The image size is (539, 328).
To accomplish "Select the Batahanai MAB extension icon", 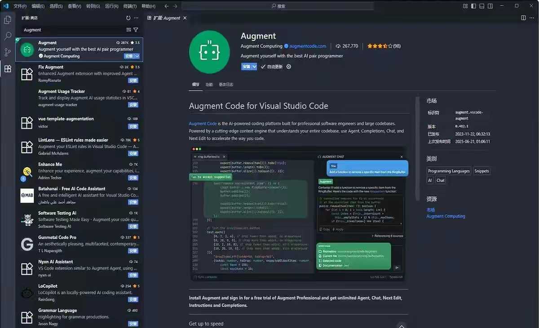I will (x=27, y=195).
